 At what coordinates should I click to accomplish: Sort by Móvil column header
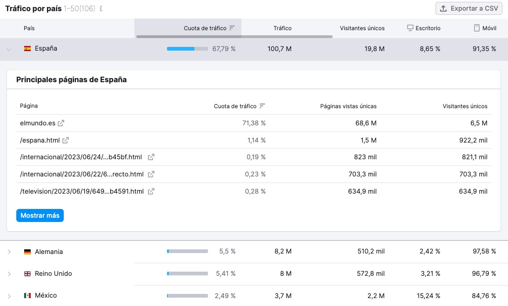click(x=485, y=28)
